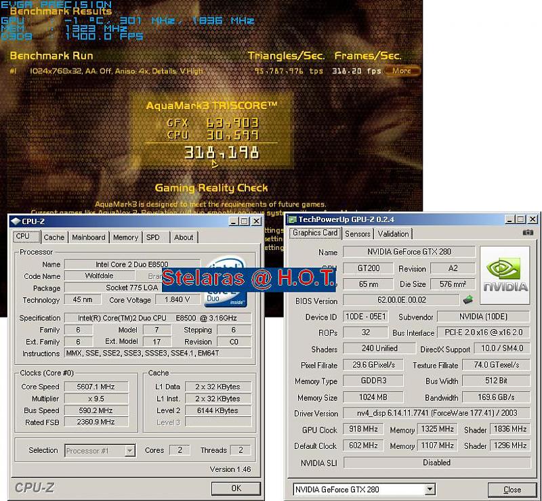Click the Default Clock value 602 MHz
Screen dimensions: 542x501
363,445
